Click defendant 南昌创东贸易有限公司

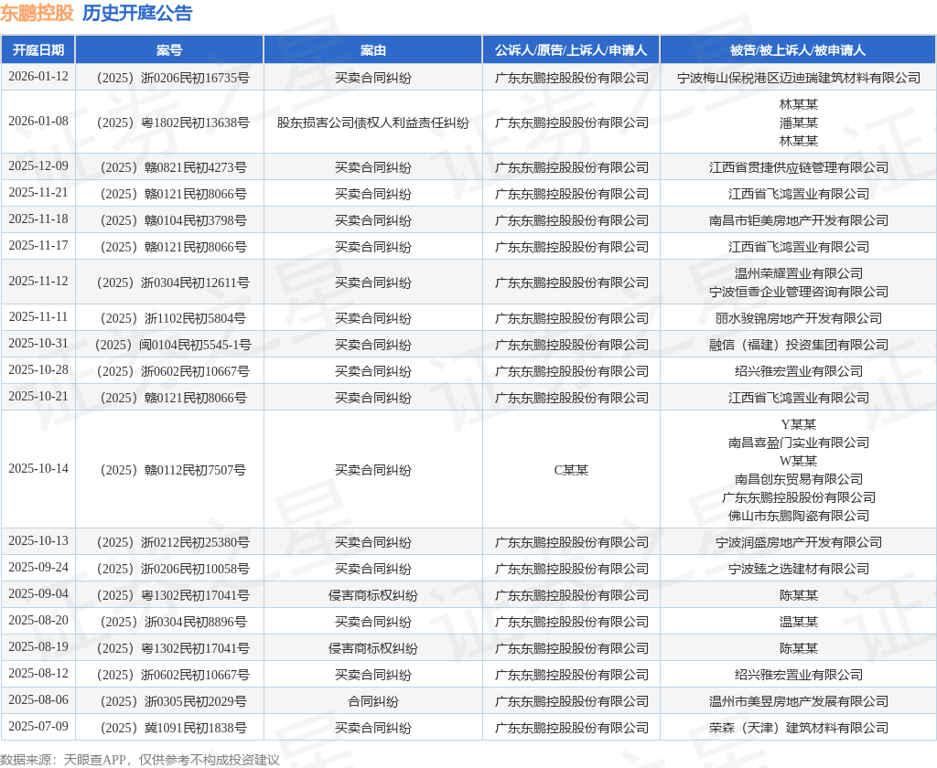point(798,480)
